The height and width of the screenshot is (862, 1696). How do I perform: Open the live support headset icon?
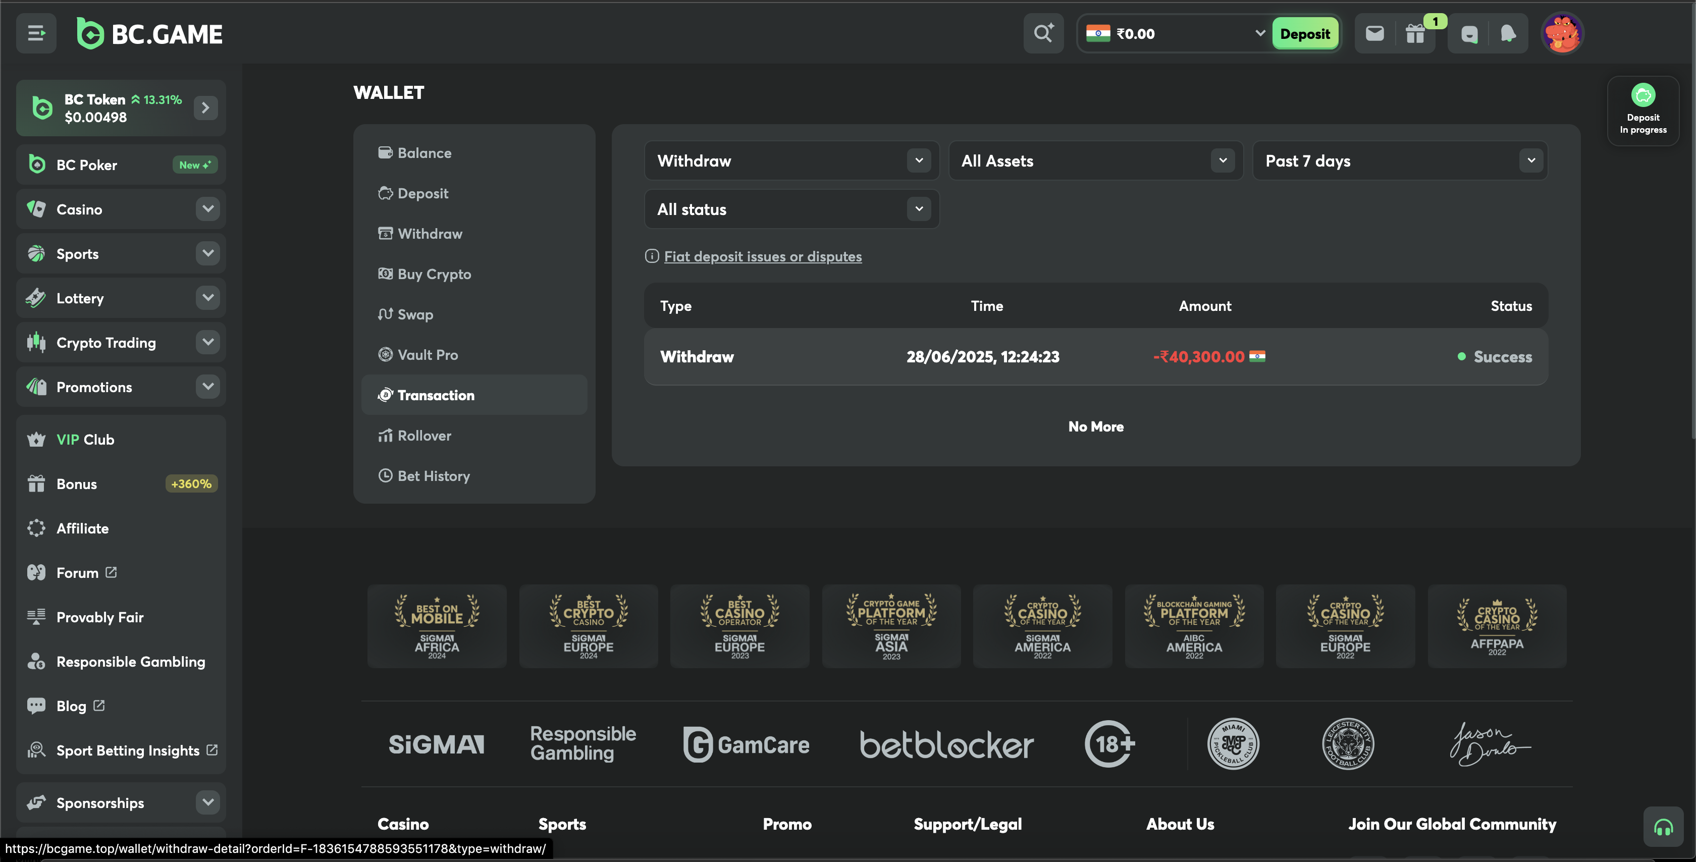click(1663, 827)
